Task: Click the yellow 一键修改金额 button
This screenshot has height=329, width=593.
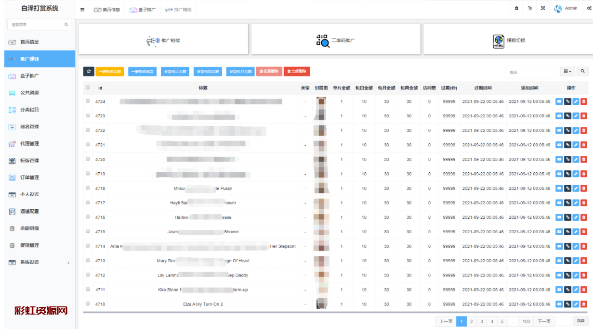Action: (110, 71)
